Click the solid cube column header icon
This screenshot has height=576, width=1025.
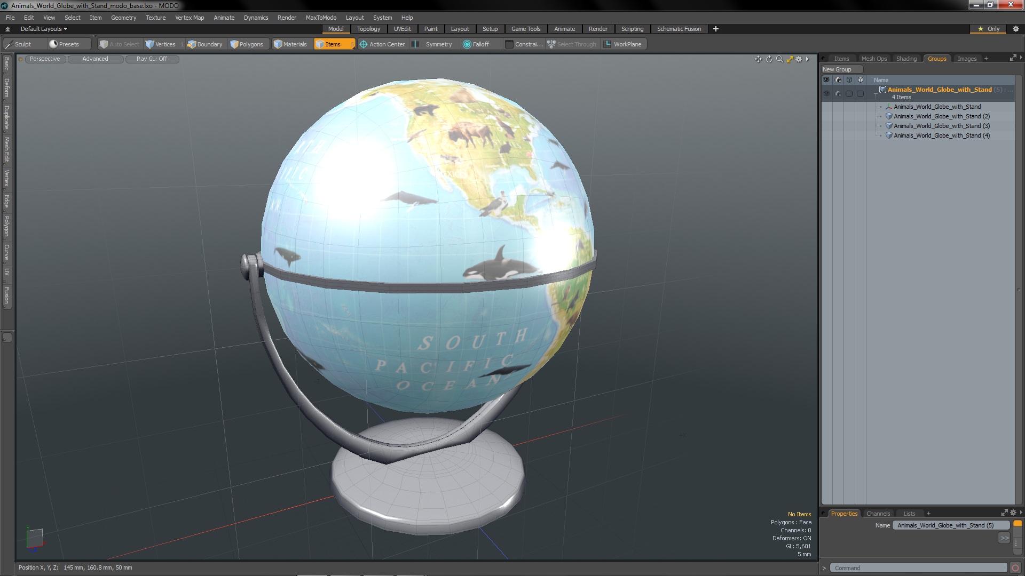tap(860, 80)
